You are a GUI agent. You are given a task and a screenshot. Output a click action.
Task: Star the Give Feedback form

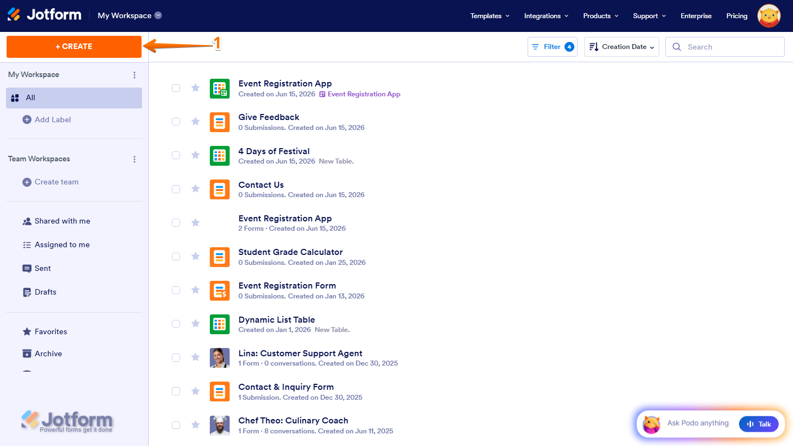point(195,121)
